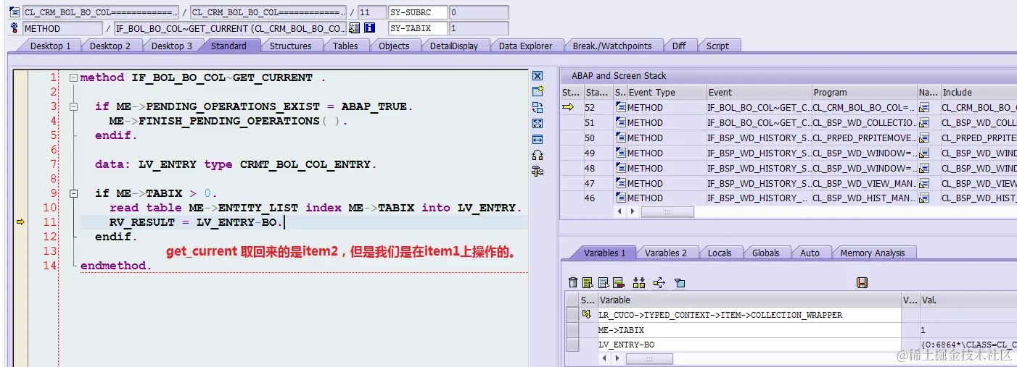Click the sort columns icon in Variables toolbar

pyautogui.click(x=639, y=282)
